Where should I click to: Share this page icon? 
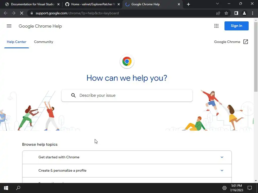218,13
